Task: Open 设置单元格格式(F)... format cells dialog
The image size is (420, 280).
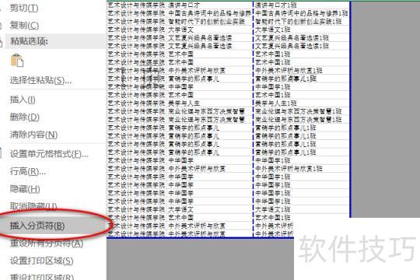Action: point(49,154)
